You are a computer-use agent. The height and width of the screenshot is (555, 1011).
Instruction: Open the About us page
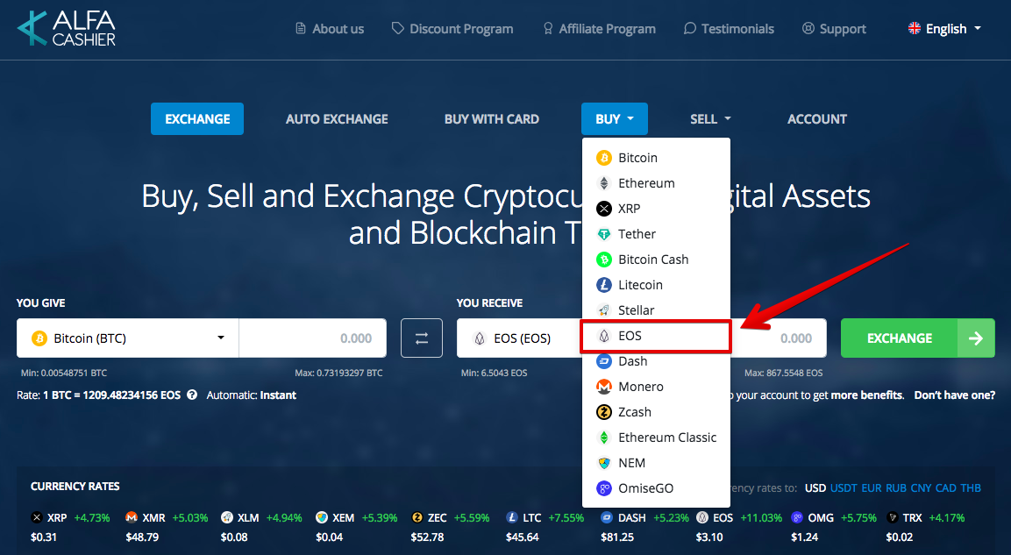pos(330,29)
